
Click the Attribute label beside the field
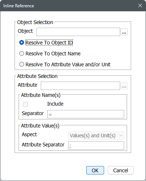pyautogui.click(x=27, y=85)
